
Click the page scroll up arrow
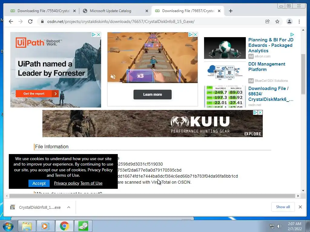click(303, 30)
